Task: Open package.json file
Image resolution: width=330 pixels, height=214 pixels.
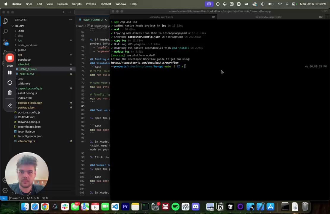Action: pos(26,108)
